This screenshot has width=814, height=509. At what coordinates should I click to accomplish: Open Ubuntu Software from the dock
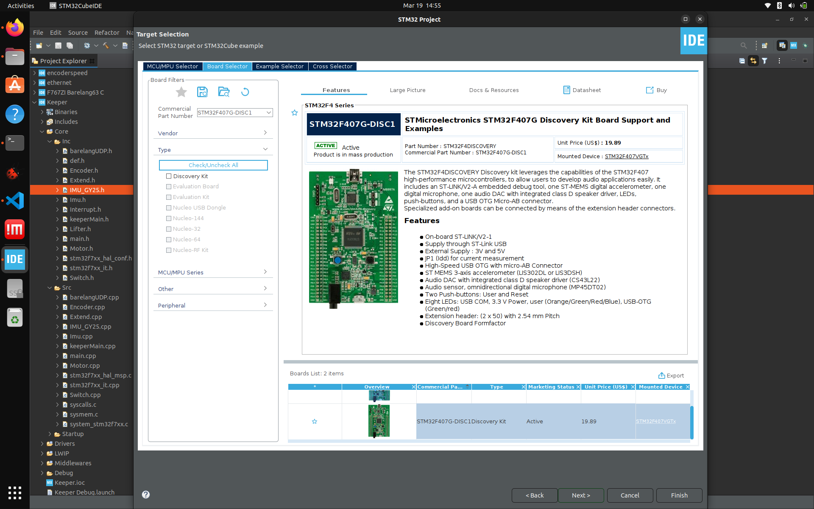point(15,85)
